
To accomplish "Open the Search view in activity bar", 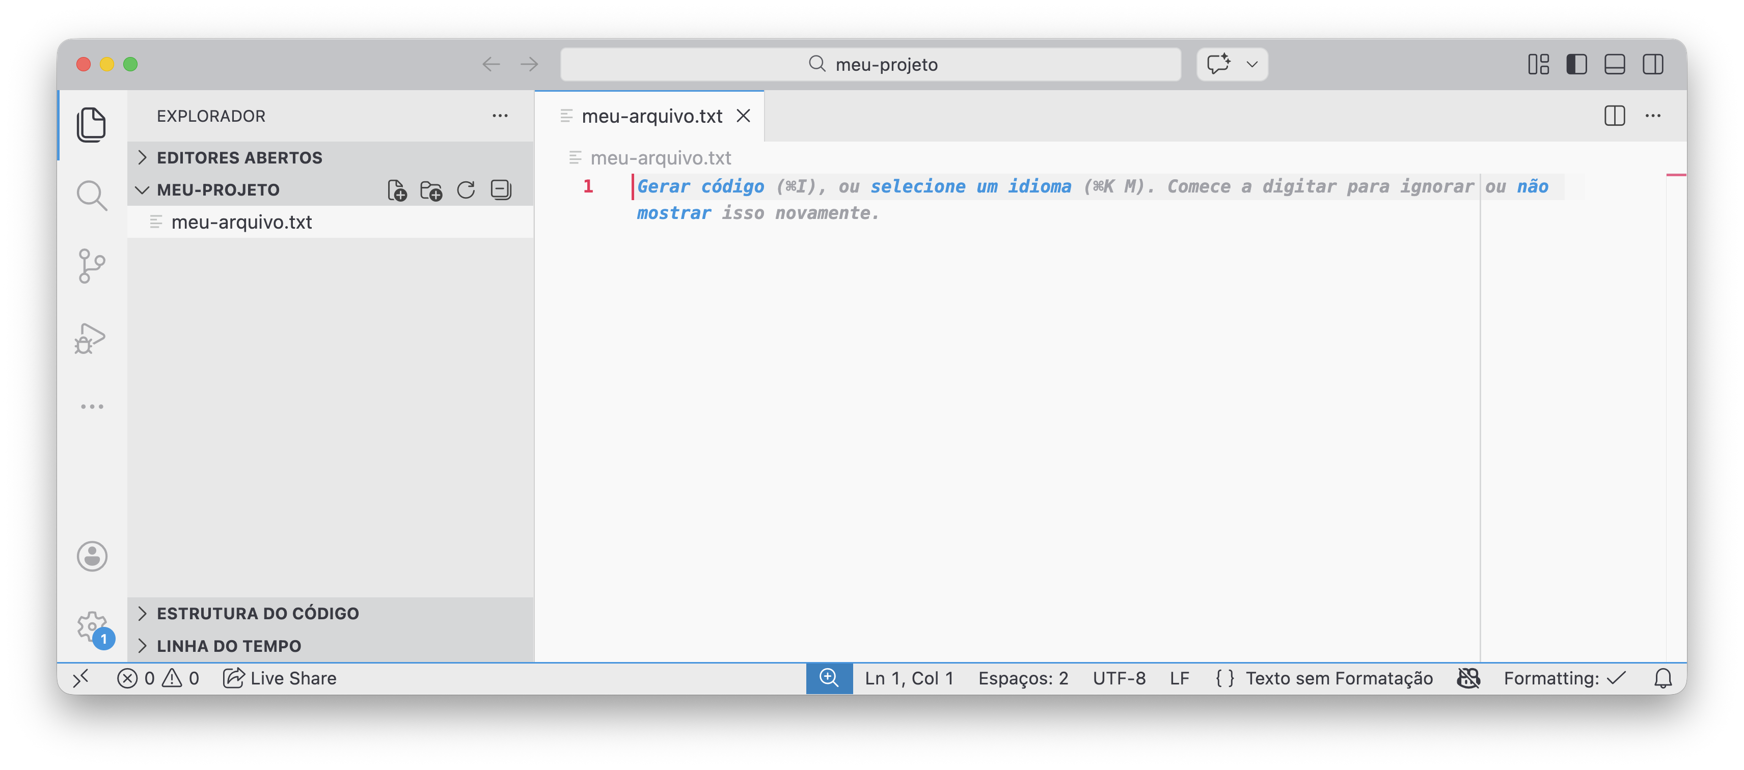I will click(91, 196).
